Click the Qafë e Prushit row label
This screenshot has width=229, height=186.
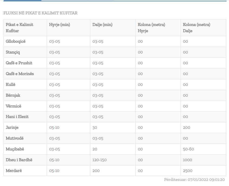point(19,63)
